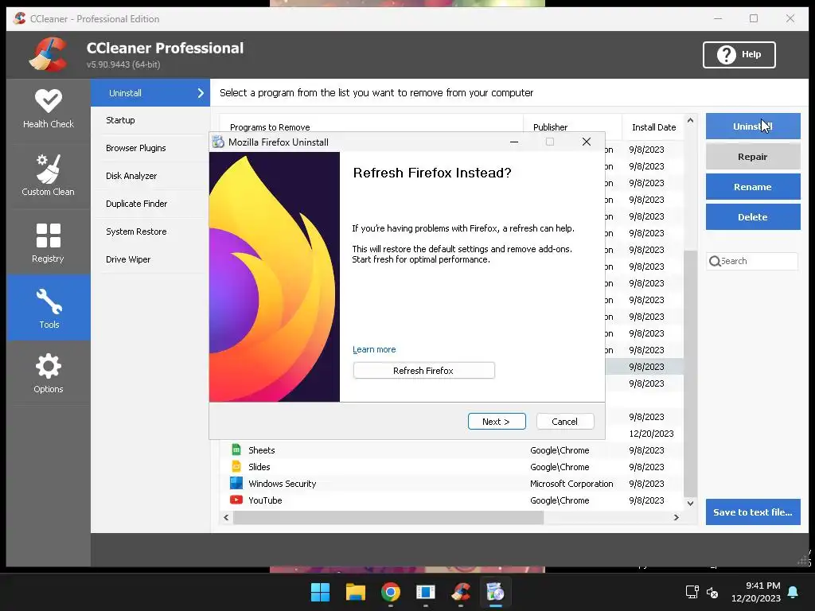Close the Mozilla Firefox Uninstall dialog
The width and height of the screenshot is (815, 611).
587,142
